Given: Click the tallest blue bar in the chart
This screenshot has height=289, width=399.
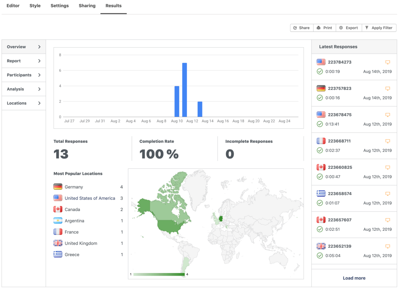Looking at the screenshot, I should pyautogui.click(x=184, y=90).
